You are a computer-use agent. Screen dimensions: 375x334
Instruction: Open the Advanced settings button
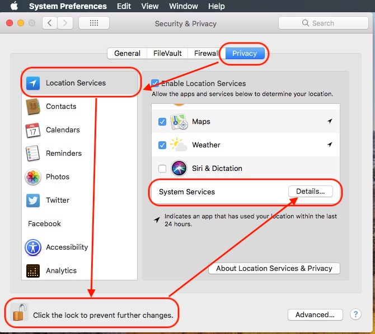click(315, 314)
